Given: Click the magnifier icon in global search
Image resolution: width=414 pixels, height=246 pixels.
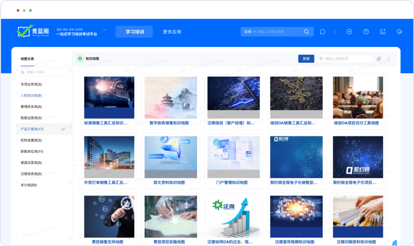Looking at the screenshot, I should point(306,32).
